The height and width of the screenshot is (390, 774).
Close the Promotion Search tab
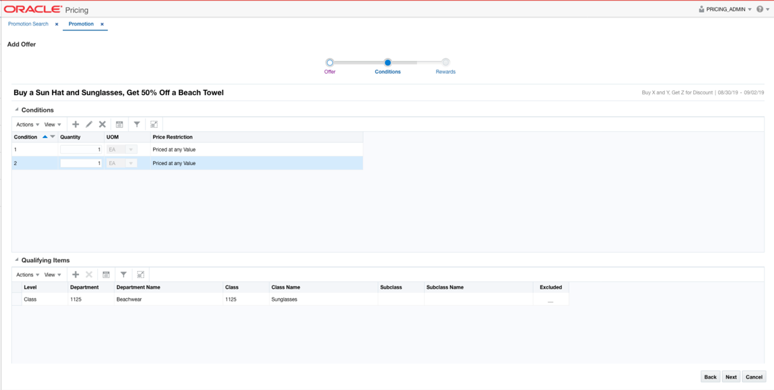pos(57,24)
